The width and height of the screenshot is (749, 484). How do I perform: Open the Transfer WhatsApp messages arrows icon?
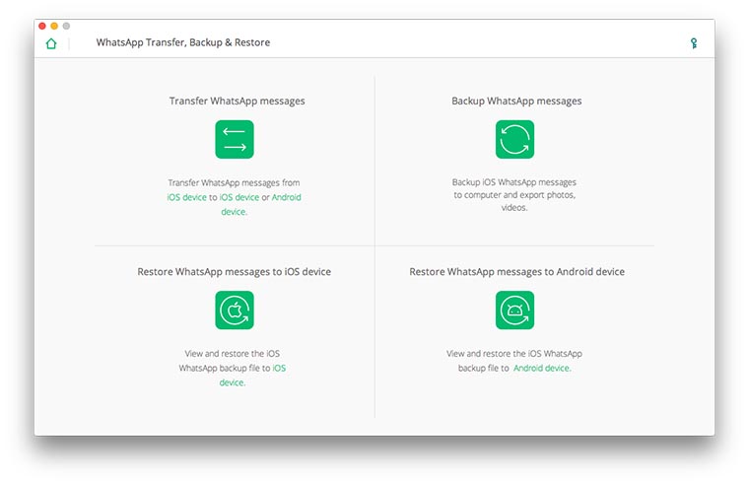point(235,140)
